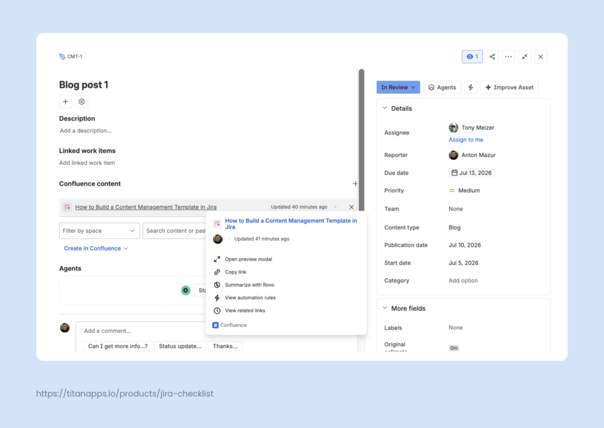Viewport: 604px width, 428px height.
Task: Click Anton Mazur reporter avatar
Action: [x=454, y=154]
